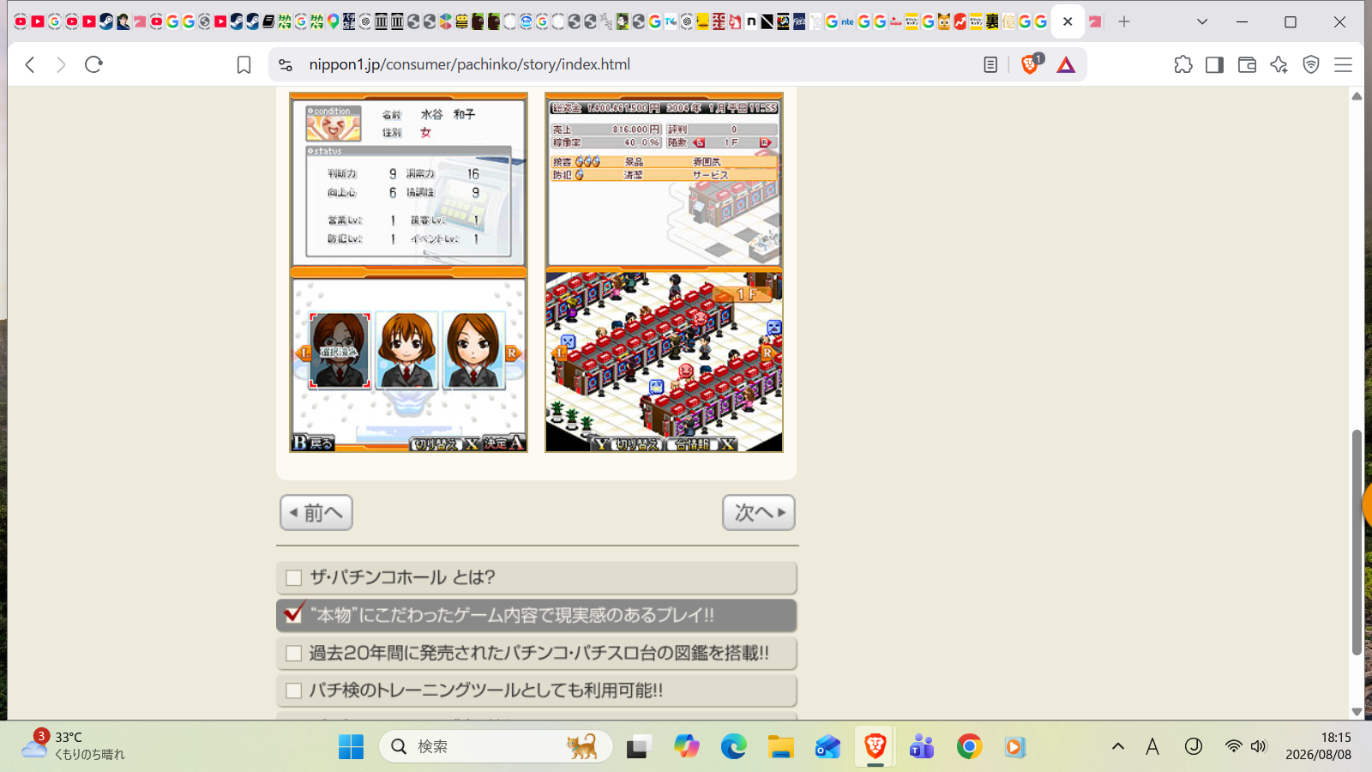1372x772 pixels.
Task: Go to the next story page with 次へ
Action: 759,513
